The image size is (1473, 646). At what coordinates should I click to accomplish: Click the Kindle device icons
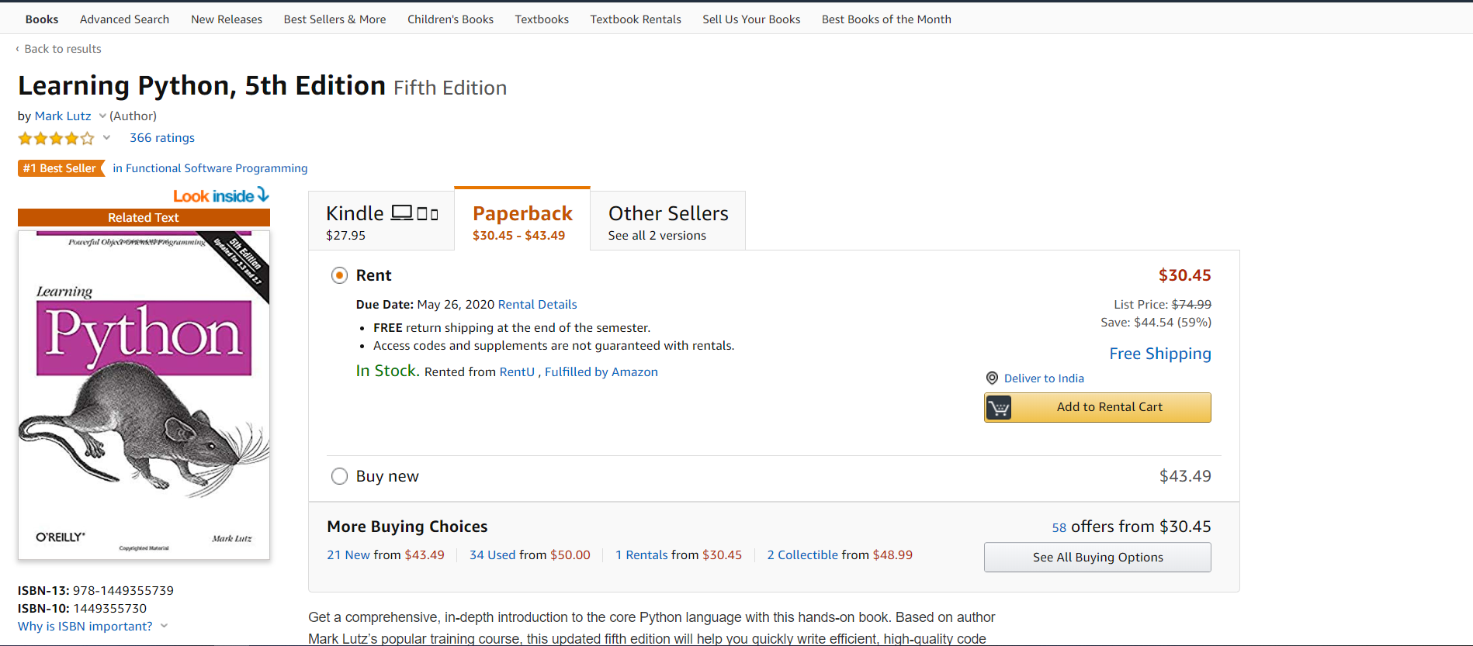(414, 213)
